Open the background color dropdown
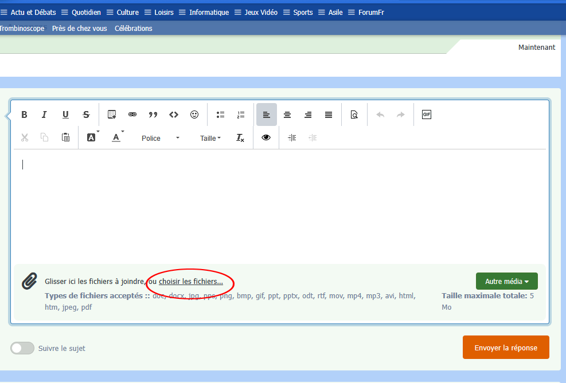This screenshot has width=566, height=383. pos(93,137)
